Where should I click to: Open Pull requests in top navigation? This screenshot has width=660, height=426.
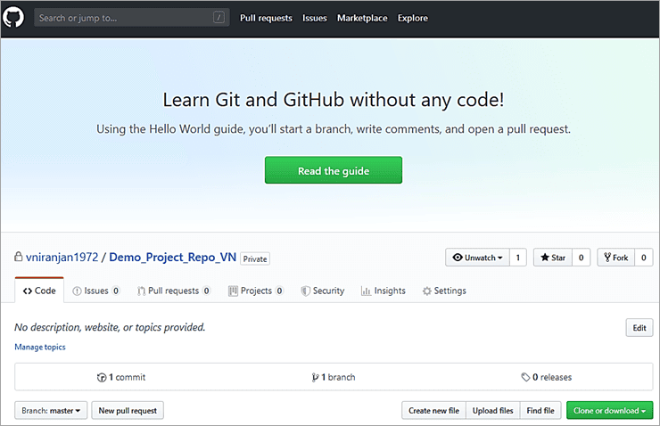[266, 18]
